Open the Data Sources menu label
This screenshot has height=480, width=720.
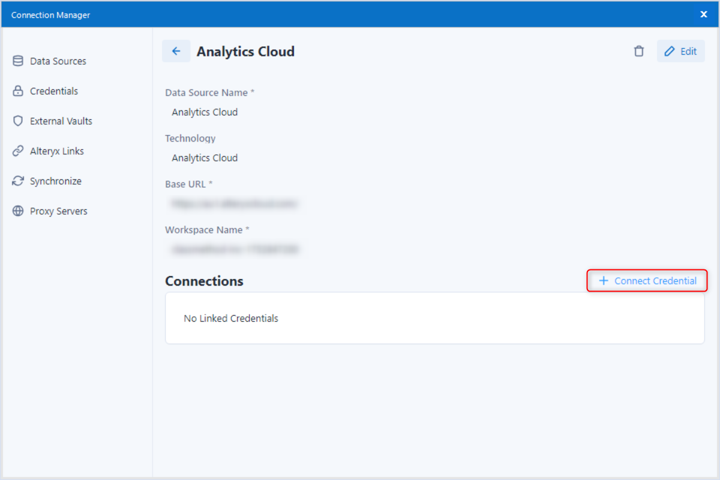click(58, 61)
